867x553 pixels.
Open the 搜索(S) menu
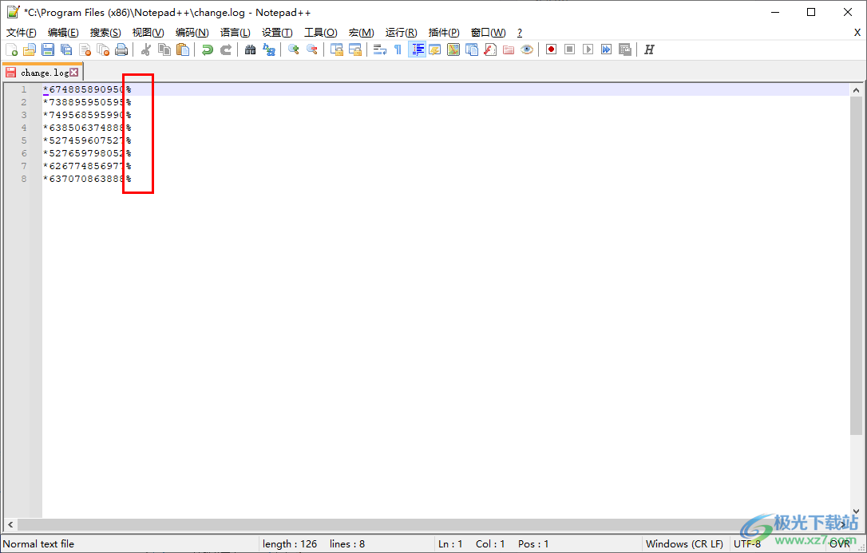click(105, 33)
